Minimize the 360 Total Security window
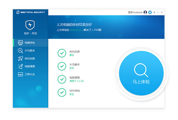The image size is (178, 120). [158, 12]
